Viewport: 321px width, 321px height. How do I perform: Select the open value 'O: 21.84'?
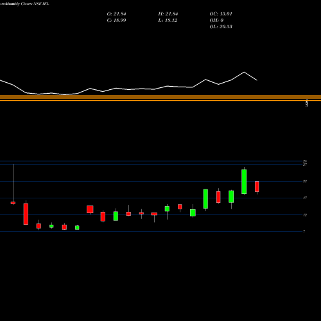click(116, 14)
